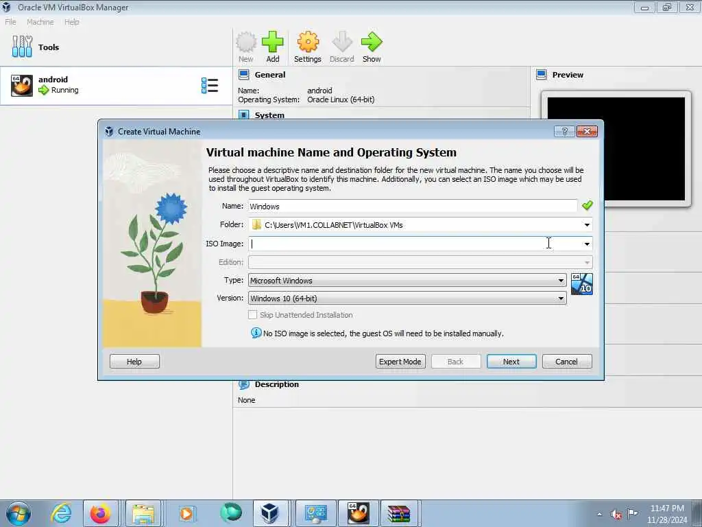Click Next to continue wizard

coord(511,362)
